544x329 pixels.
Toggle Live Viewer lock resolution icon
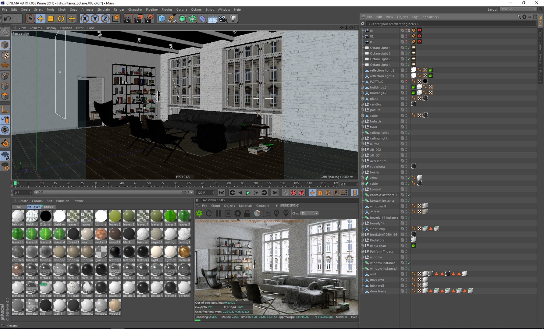tap(247, 213)
